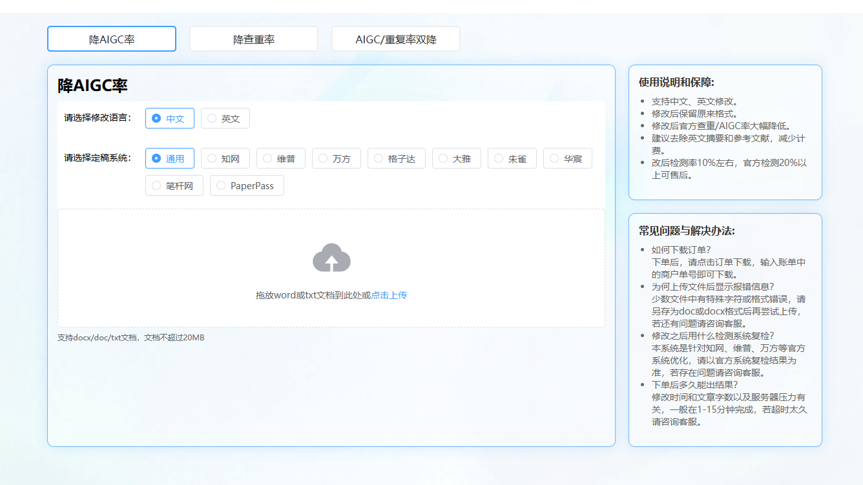Select 维普 as the detection system
Image resolution: width=863 pixels, height=485 pixels.
280,158
